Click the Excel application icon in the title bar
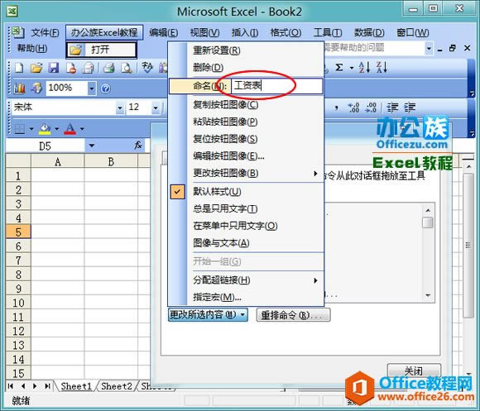The width and height of the screenshot is (480, 411). point(12,12)
